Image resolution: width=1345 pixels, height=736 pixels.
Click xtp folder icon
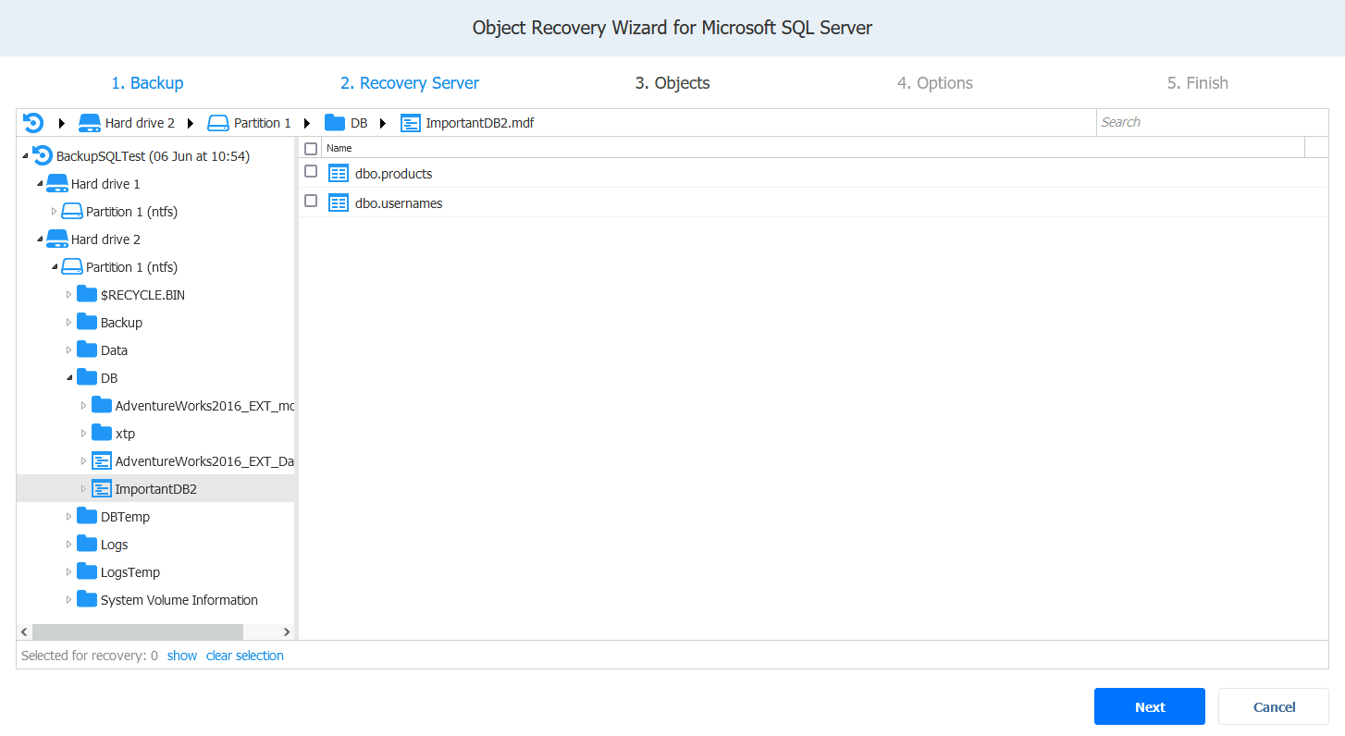tap(102, 433)
